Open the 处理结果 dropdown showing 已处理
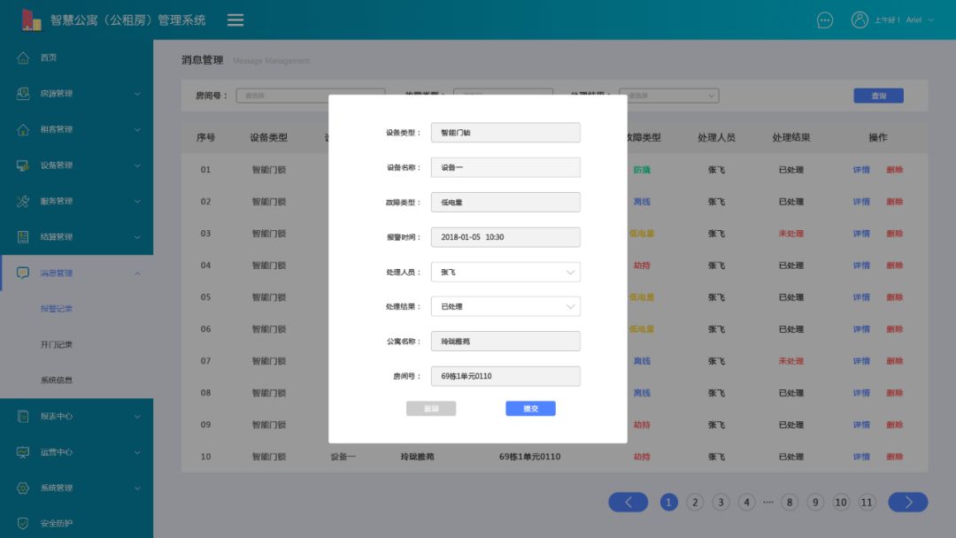This screenshot has height=538, width=956. [x=505, y=306]
